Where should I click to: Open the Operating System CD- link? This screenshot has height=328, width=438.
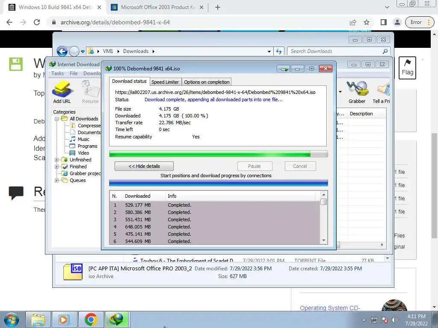[x=330, y=308]
